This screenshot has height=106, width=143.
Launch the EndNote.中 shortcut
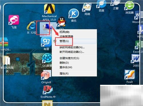point(48,90)
